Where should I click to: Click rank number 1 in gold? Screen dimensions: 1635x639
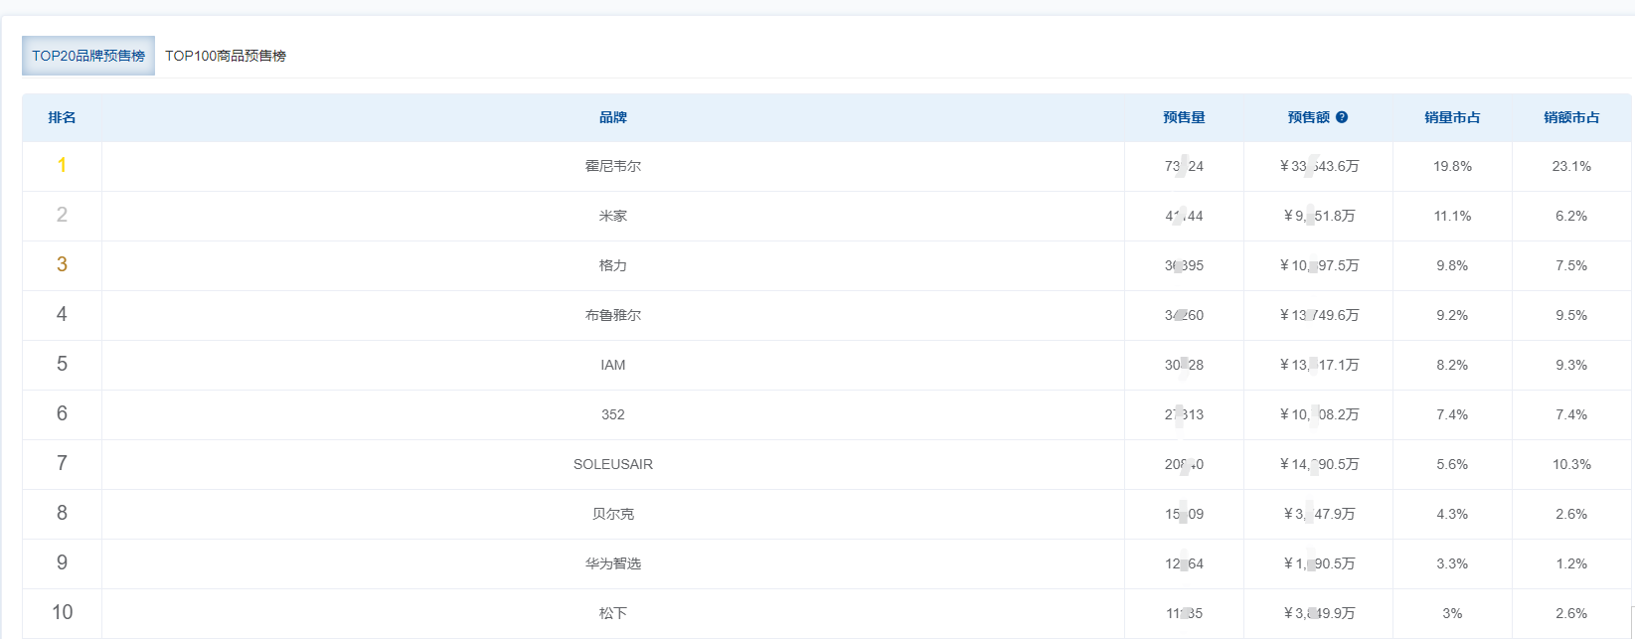point(62,165)
